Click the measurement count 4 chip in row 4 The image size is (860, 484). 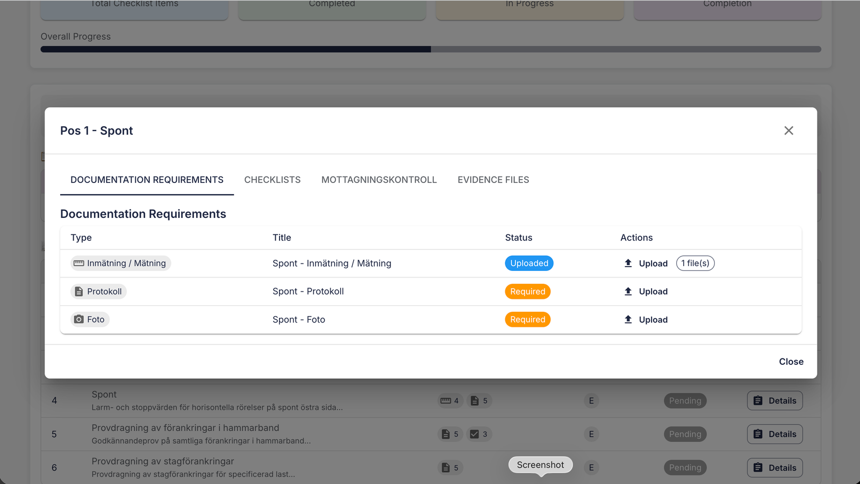[x=450, y=401]
